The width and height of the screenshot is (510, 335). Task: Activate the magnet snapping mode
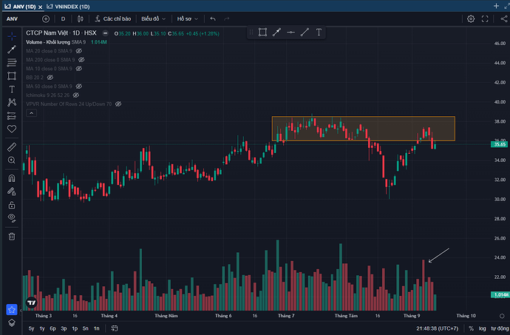(x=11, y=177)
